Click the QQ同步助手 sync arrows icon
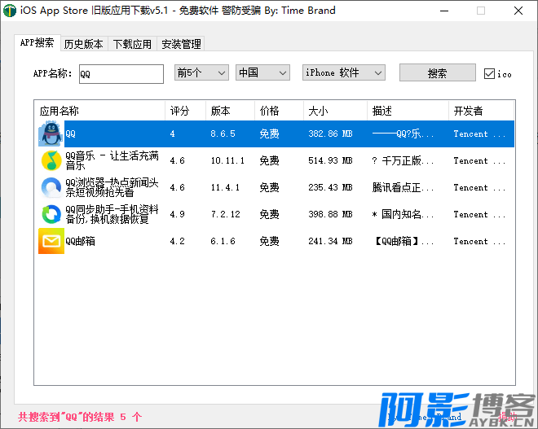The height and width of the screenshot is (429, 538). (51, 214)
